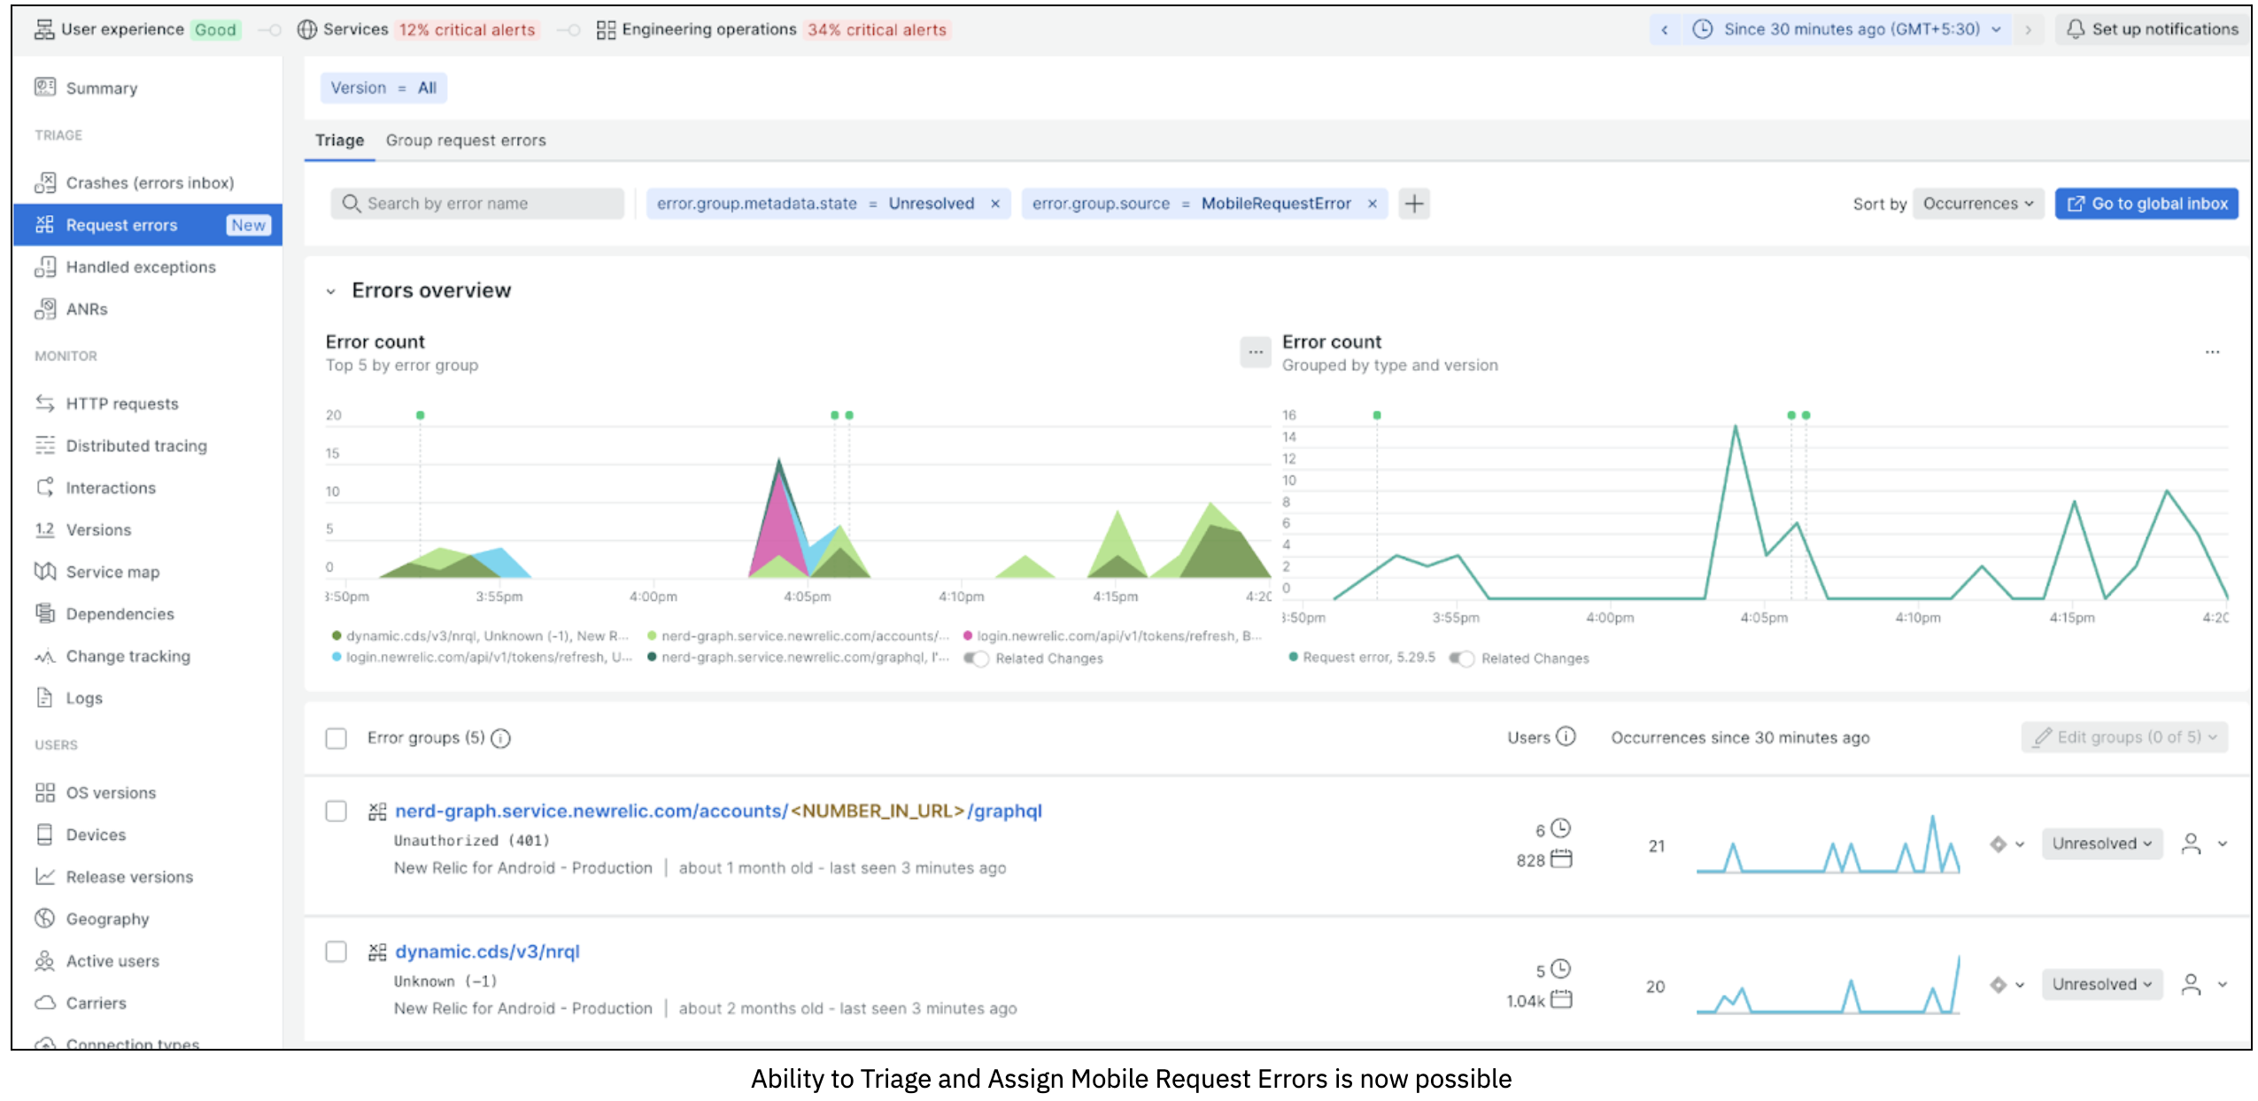The image size is (2258, 1101).
Task: Click the Search by error name field
Action: (x=478, y=204)
